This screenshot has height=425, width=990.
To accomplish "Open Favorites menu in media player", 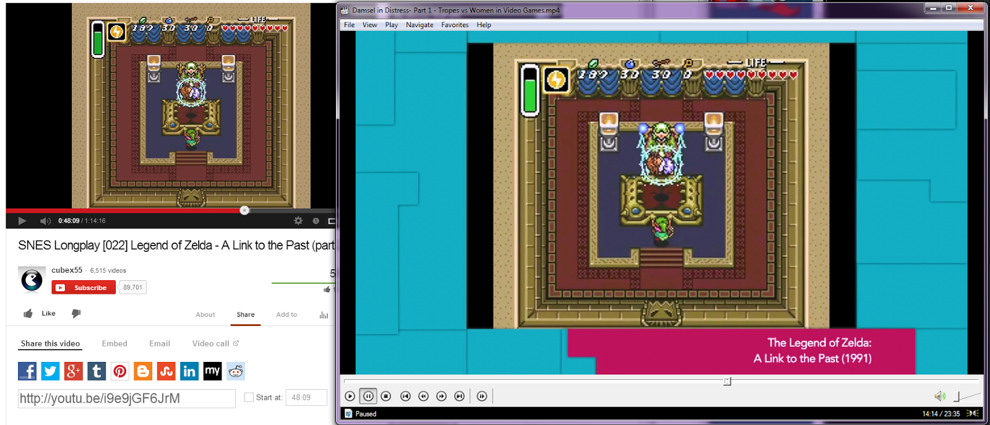I will coord(455,25).
